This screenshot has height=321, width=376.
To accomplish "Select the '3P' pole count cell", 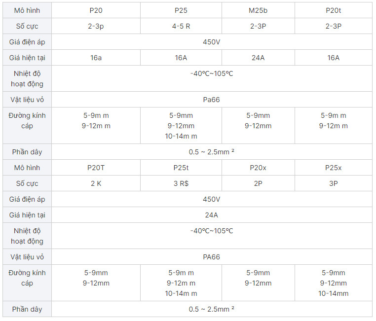I will [x=334, y=183].
